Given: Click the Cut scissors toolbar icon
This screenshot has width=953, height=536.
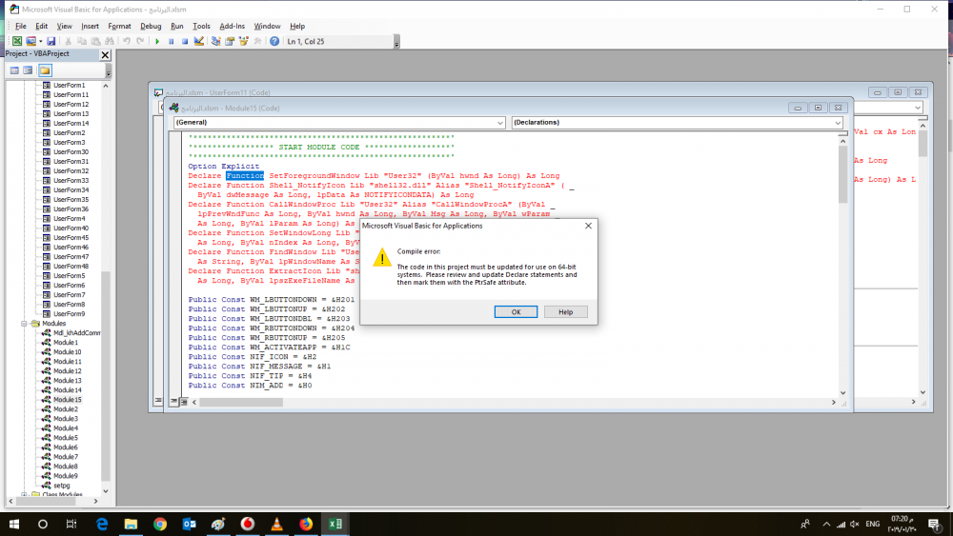Looking at the screenshot, I should click(68, 41).
